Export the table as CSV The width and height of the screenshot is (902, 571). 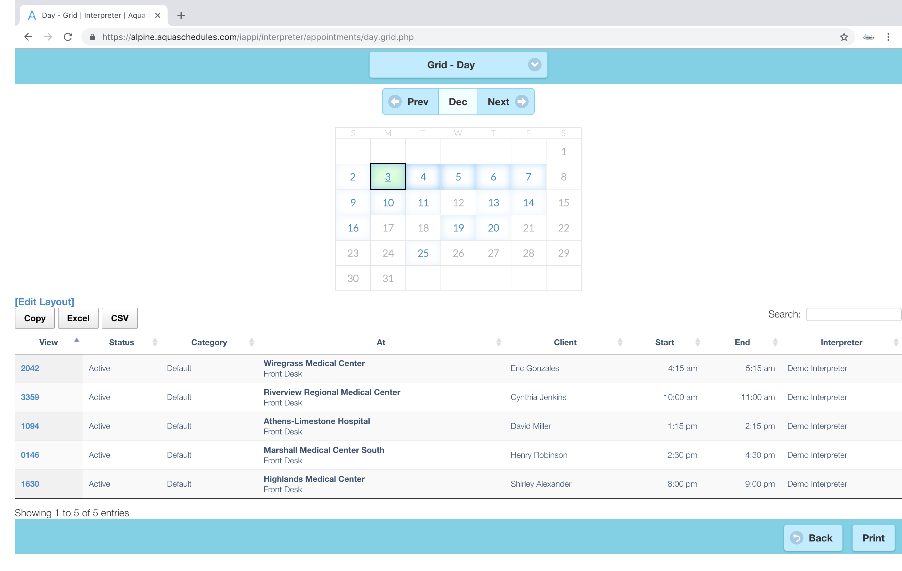120,318
